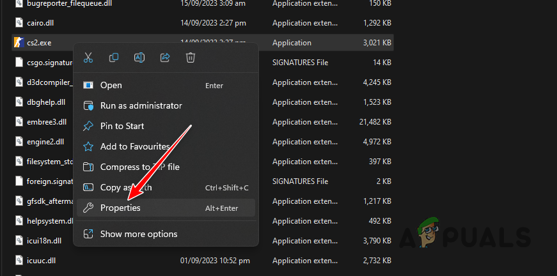Screen dimensions: 557x276
Task: Click the Share icon in context menu
Action: [165, 57]
